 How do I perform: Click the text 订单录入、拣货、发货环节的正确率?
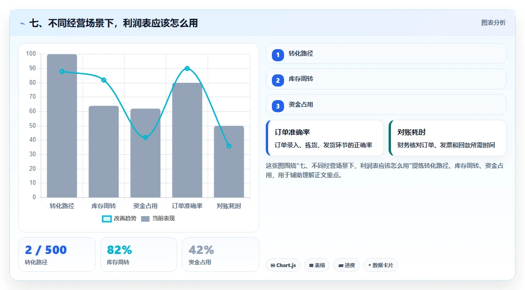point(323,145)
